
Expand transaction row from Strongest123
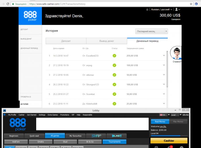point(164,84)
